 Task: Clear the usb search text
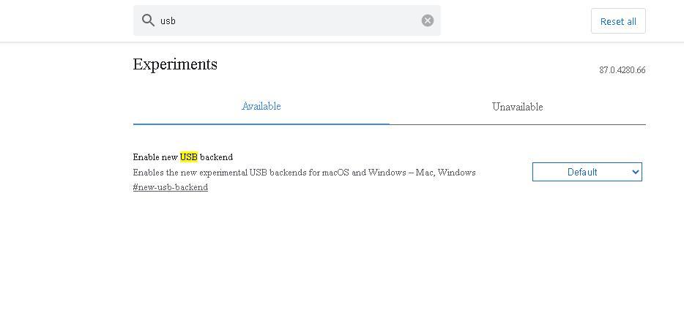[x=428, y=20]
